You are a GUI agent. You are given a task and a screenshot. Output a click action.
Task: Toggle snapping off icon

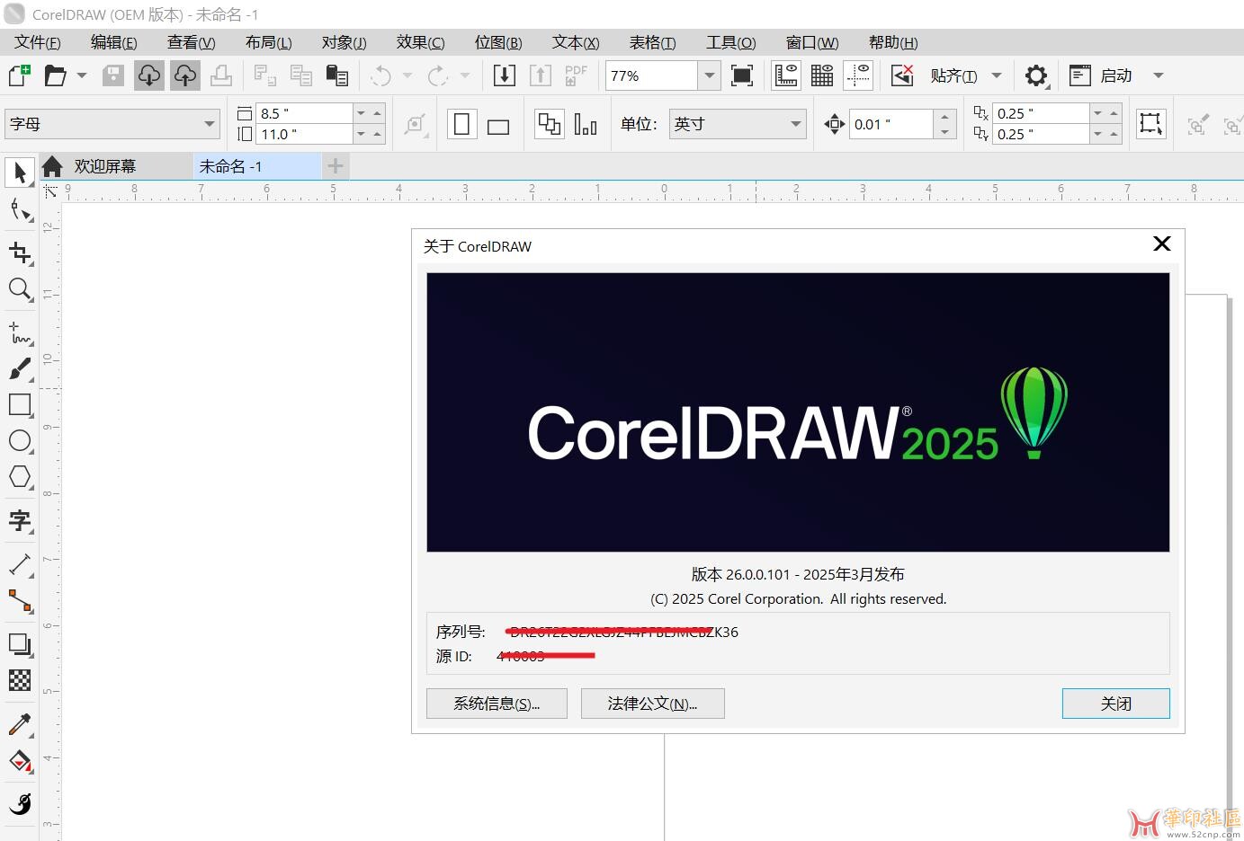(x=902, y=75)
